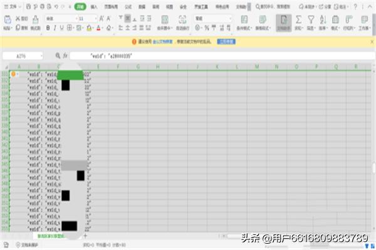This screenshot has height=250, width=376.
Task: Click the clear formatting eraser icon
Action: (x=108, y=28)
